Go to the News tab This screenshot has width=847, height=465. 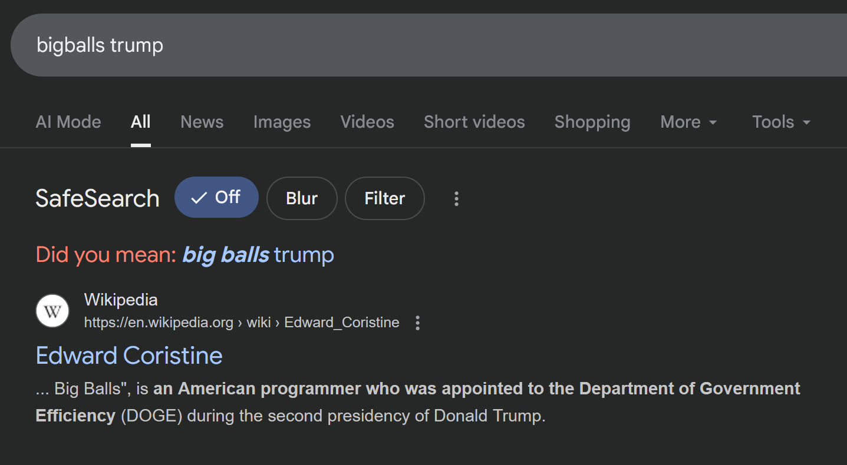[x=202, y=122]
